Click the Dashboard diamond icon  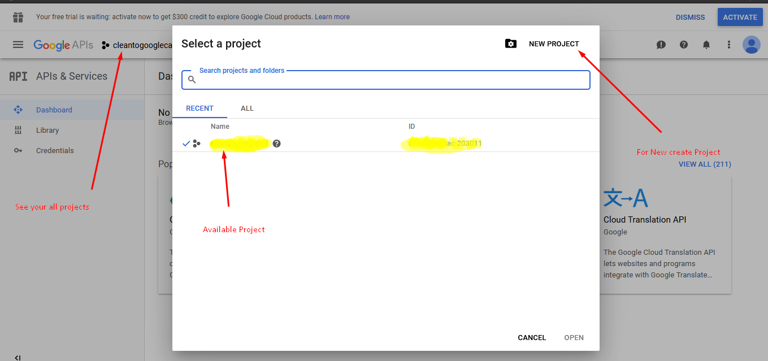(x=18, y=110)
